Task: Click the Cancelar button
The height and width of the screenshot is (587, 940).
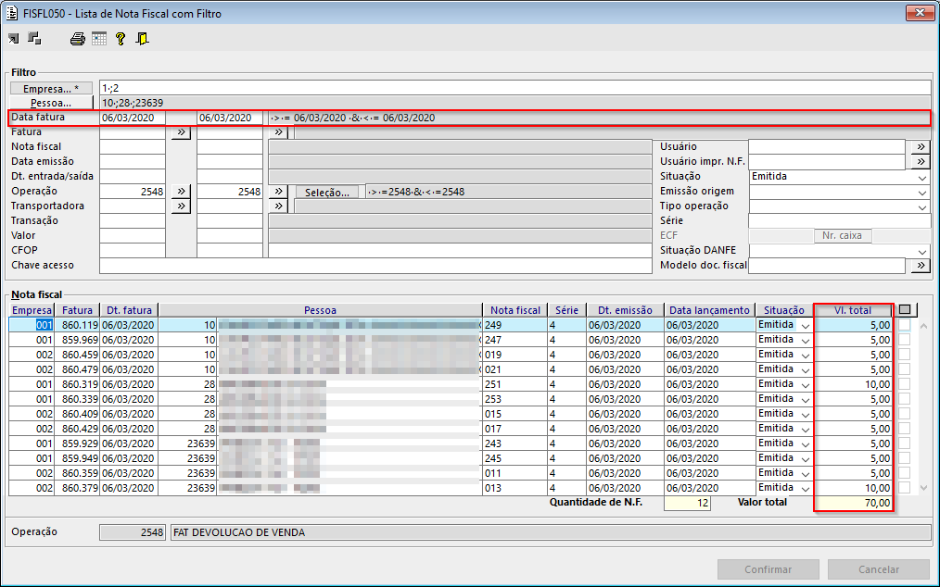Action: tap(879, 569)
